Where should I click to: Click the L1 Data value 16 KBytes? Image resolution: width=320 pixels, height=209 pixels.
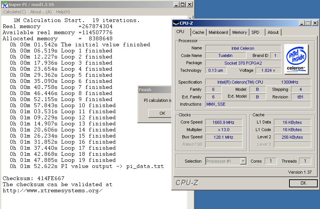coord(292,122)
